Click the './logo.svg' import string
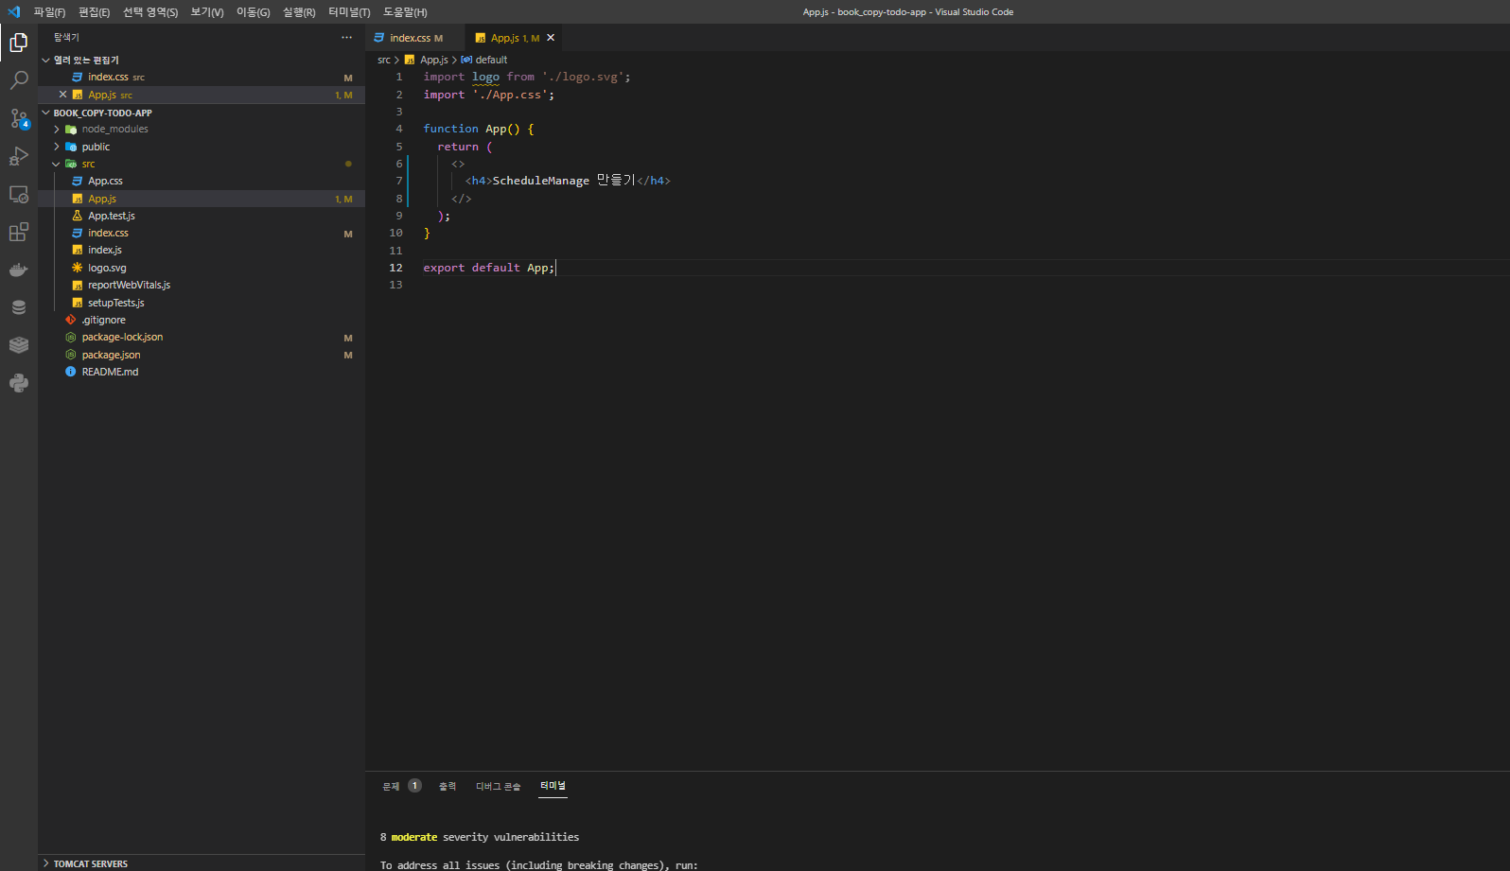 [583, 77]
